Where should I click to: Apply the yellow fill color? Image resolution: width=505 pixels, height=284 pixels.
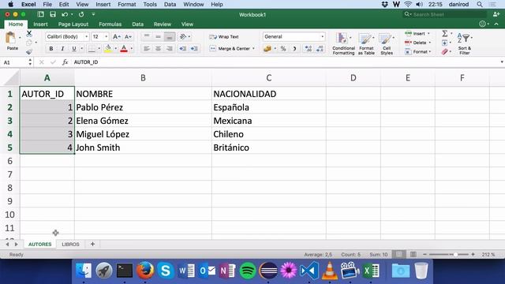click(x=108, y=49)
